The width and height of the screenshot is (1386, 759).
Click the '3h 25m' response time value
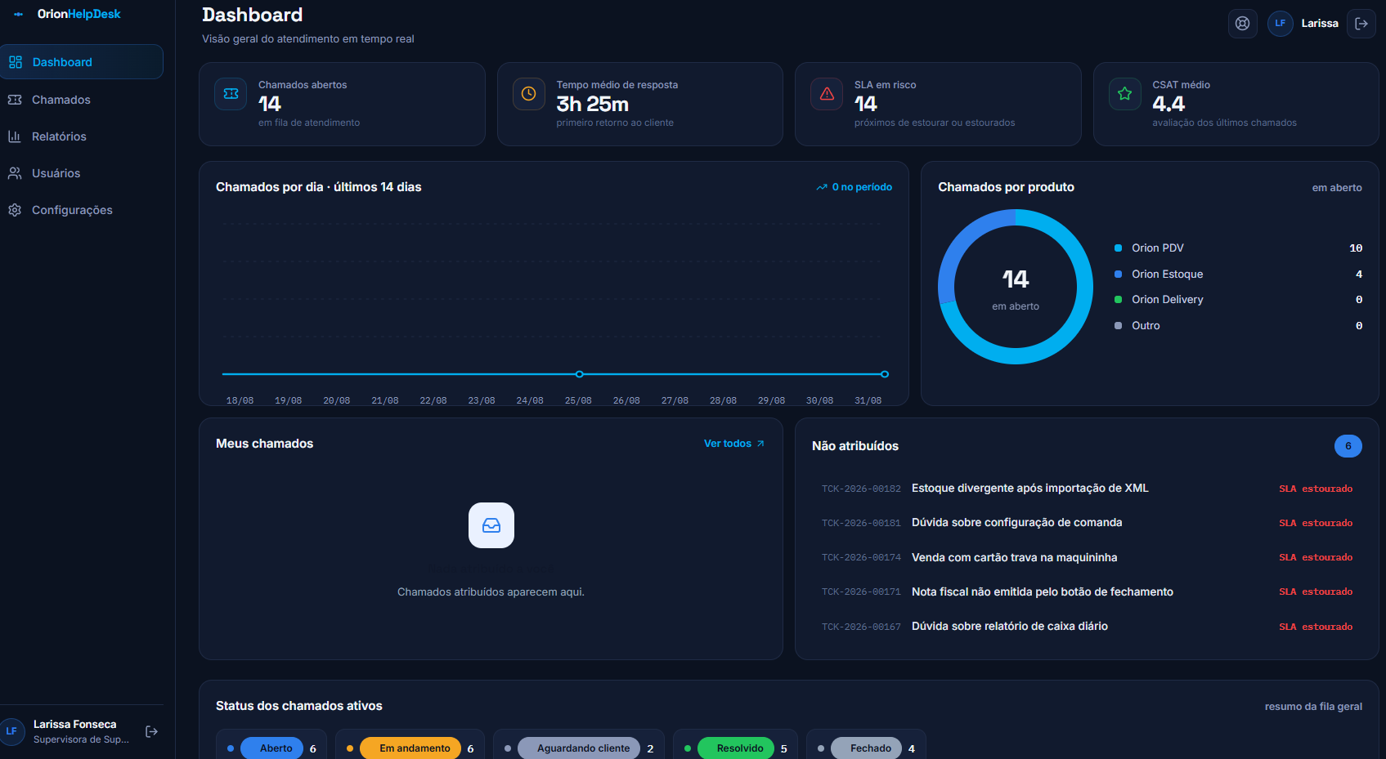pos(592,105)
